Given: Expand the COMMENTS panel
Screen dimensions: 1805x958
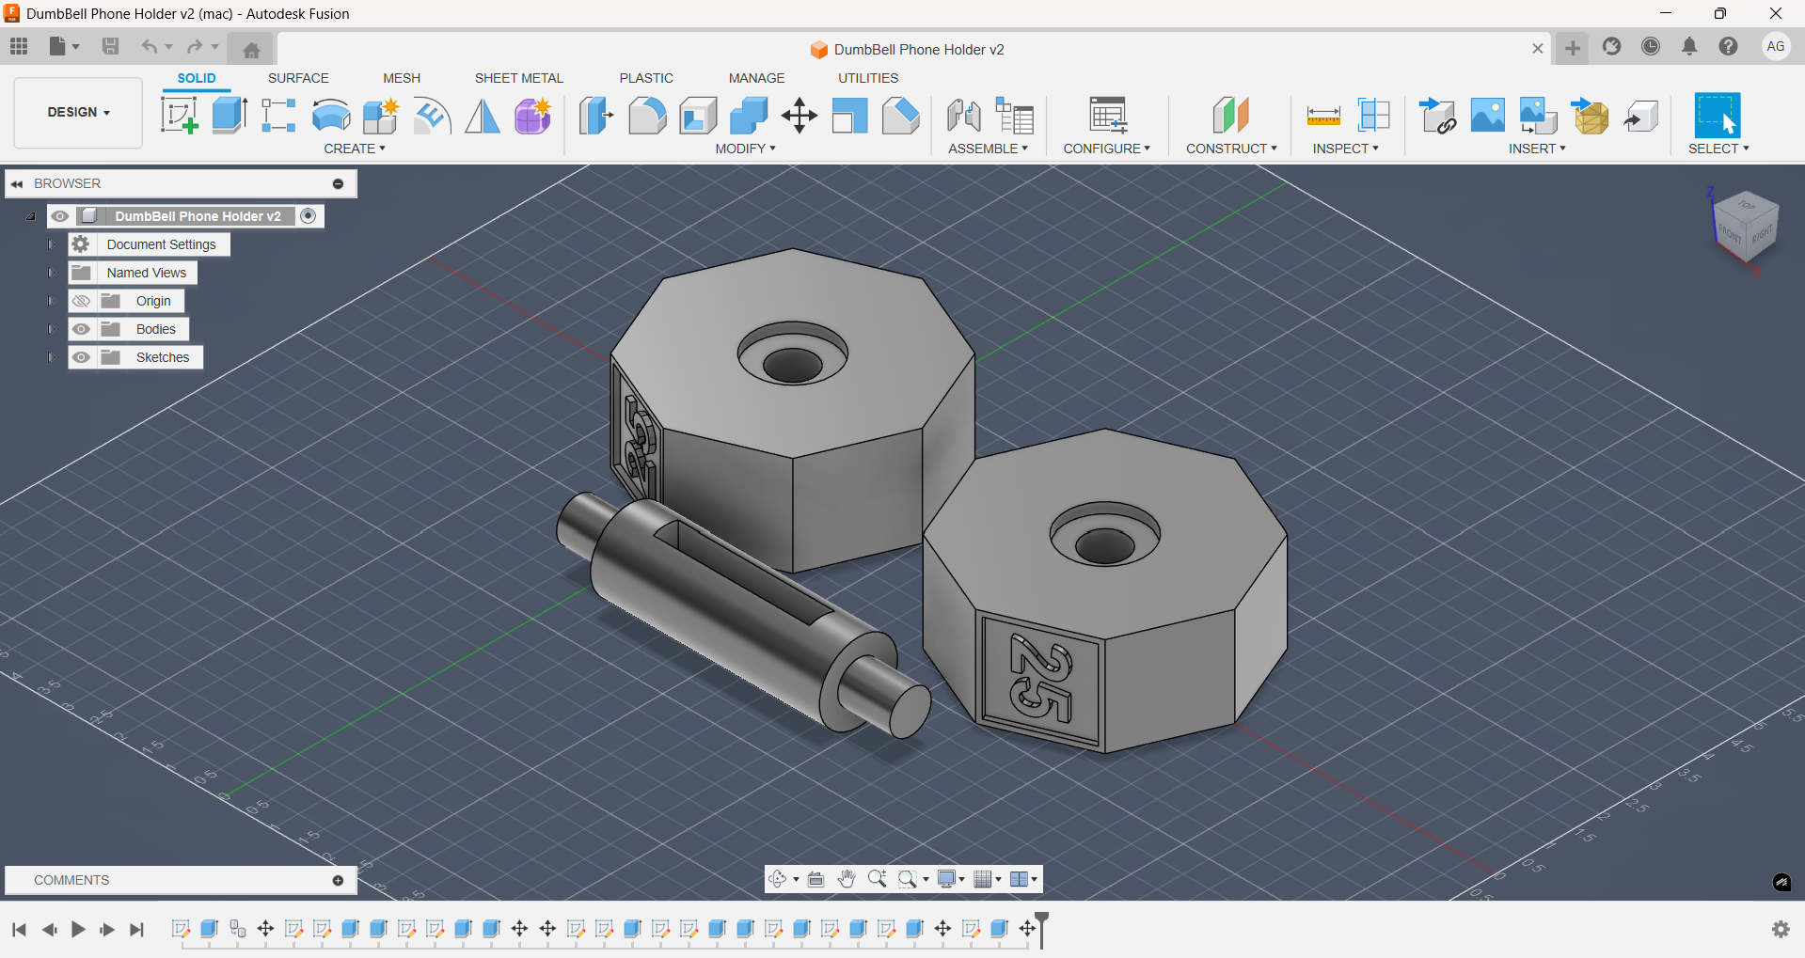Looking at the screenshot, I should click(x=338, y=881).
